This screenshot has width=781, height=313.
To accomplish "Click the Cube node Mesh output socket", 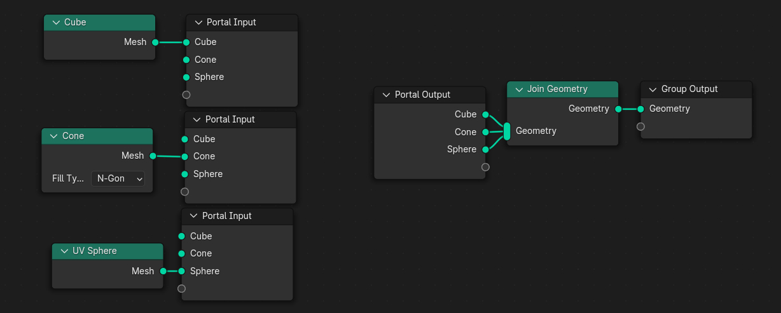I will pyautogui.click(x=155, y=42).
